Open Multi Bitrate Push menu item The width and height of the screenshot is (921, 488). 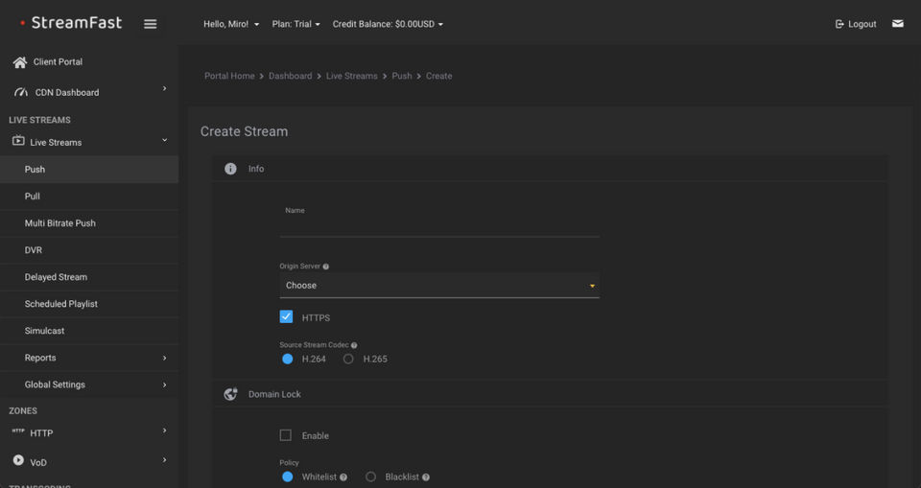60,223
